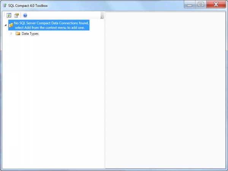This screenshot has width=228, height=171.
Task: Close the SQL Compact Toolbox window
Action: 216,4
